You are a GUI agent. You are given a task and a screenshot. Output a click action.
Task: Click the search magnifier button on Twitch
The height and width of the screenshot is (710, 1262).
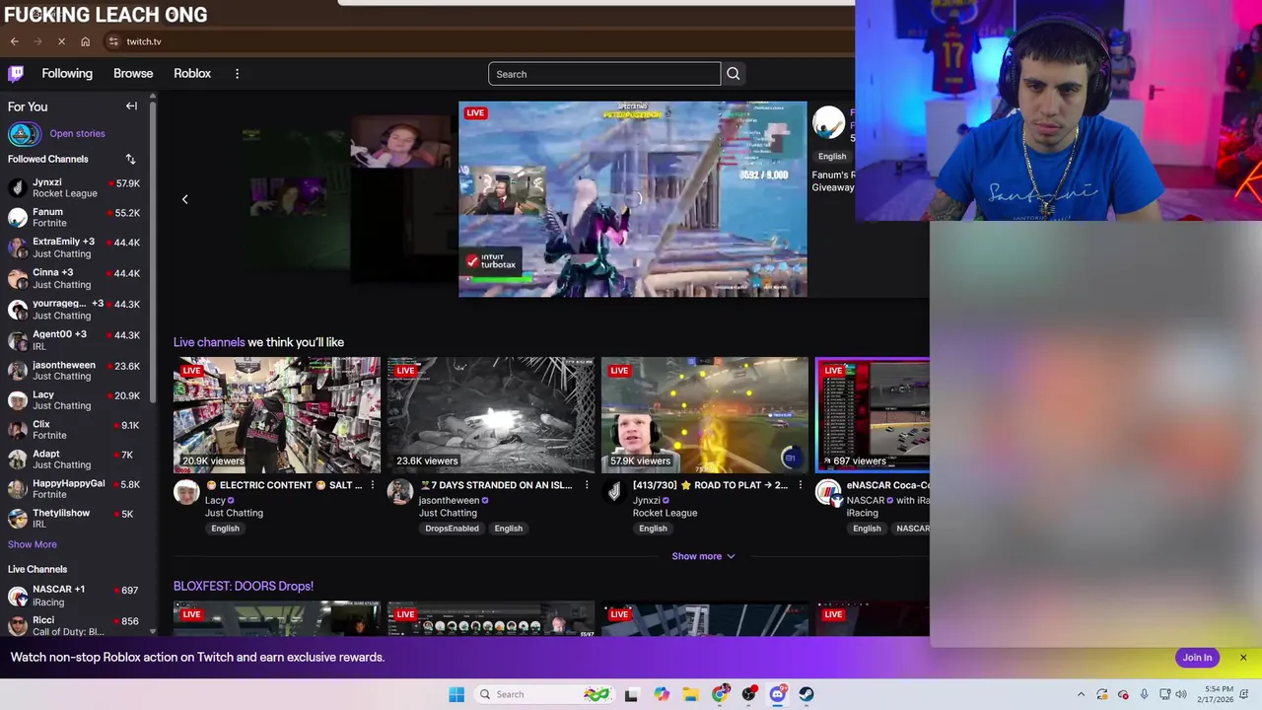(x=733, y=74)
